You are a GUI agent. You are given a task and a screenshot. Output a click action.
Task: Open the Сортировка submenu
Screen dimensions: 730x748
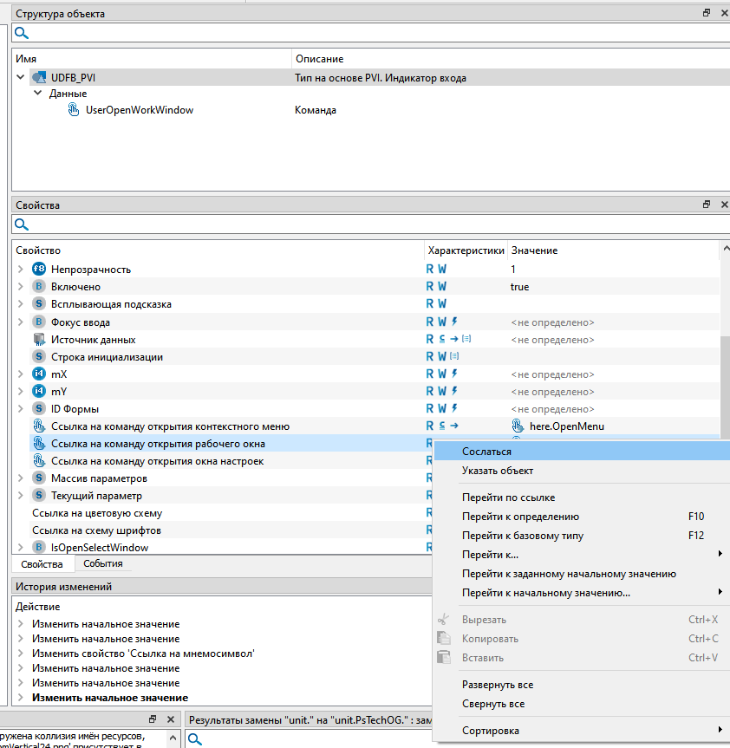coord(491,731)
